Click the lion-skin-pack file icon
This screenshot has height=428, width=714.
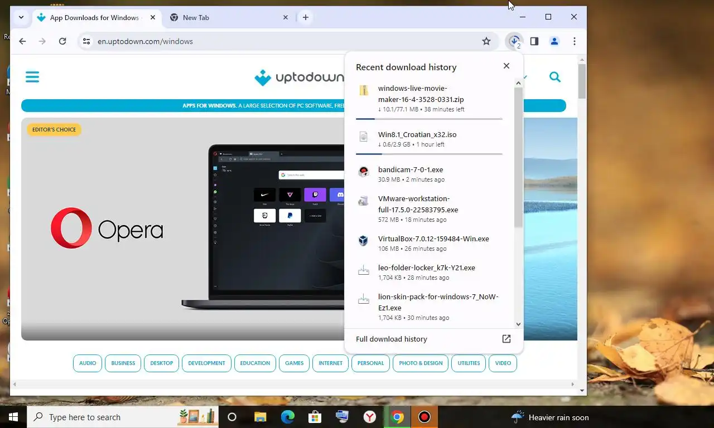point(364,299)
